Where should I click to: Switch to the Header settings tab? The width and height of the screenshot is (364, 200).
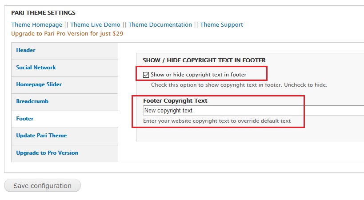pos(26,51)
